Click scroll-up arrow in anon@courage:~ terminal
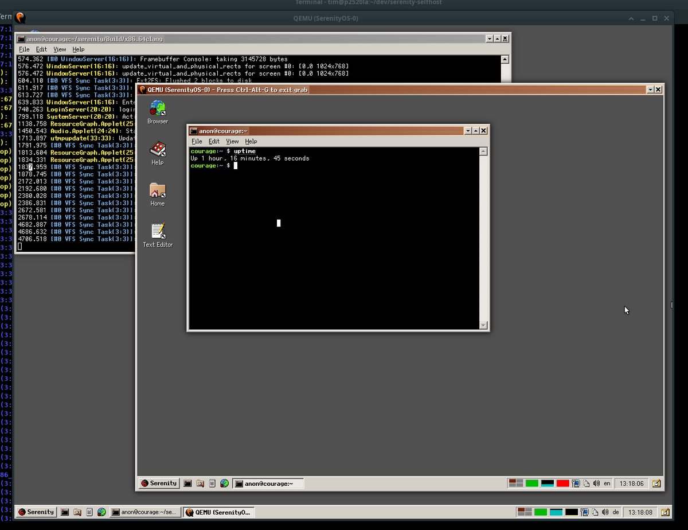This screenshot has width=688, height=530. (483, 151)
